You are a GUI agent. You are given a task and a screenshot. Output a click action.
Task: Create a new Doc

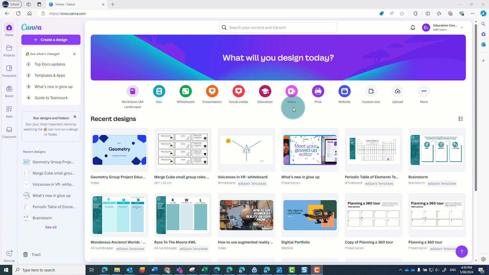pyautogui.click(x=159, y=91)
